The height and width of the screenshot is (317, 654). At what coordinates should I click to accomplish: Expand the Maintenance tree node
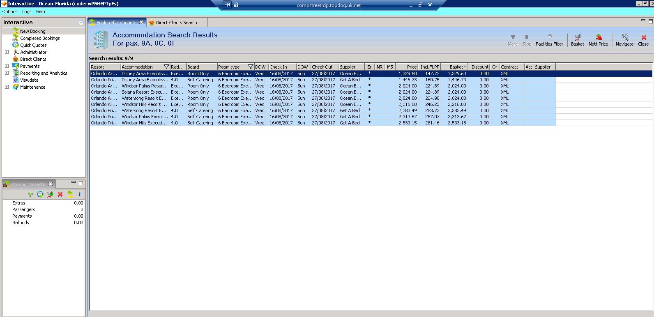point(7,87)
